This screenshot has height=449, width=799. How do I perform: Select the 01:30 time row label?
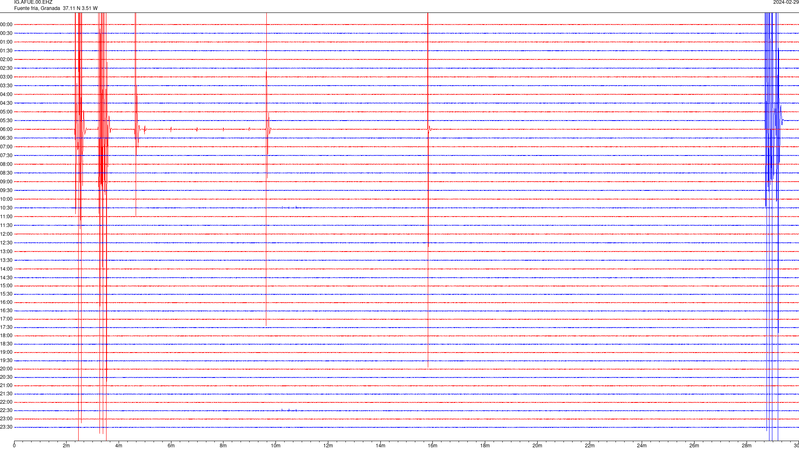pyautogui.click(x=6, y=51)
